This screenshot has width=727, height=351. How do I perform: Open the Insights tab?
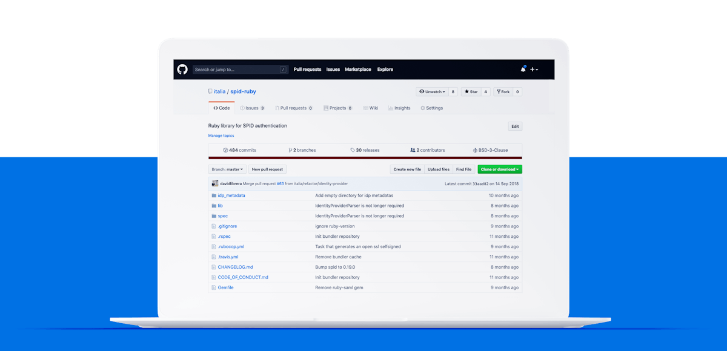tap(399, 108)
